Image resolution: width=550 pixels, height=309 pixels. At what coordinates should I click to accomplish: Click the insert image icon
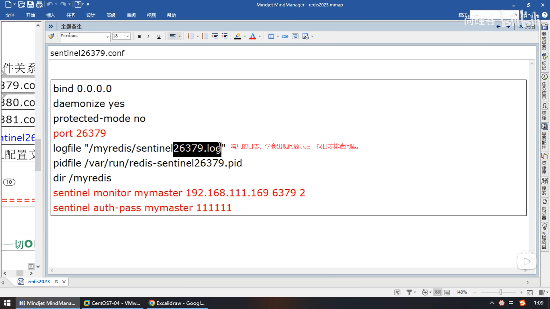tap(295, 36)
